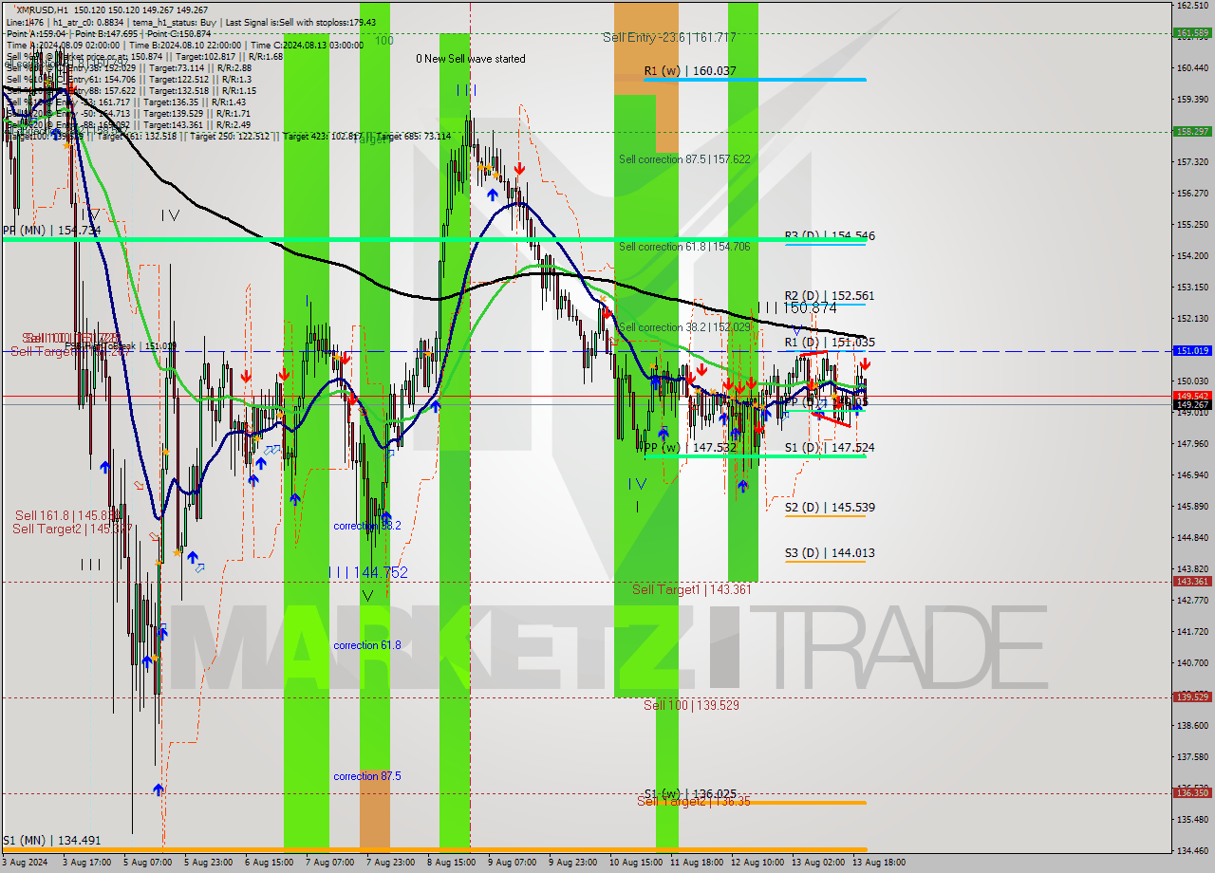Click the green 161.589 price axis tag
This screenshot has width=1215, height=873.
click(x=1192, y=33)
